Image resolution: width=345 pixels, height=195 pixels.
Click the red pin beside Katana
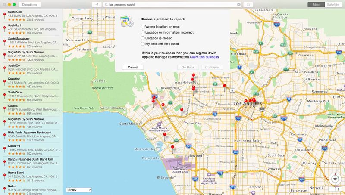4,109
